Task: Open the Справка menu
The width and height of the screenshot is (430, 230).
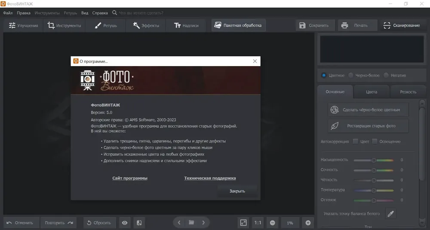Action: [x=100, y=13]
